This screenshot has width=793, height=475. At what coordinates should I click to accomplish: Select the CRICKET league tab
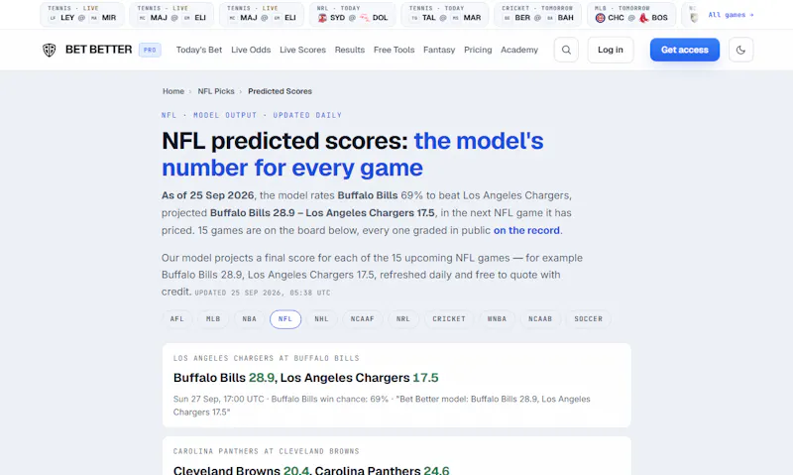coord(449,319)
